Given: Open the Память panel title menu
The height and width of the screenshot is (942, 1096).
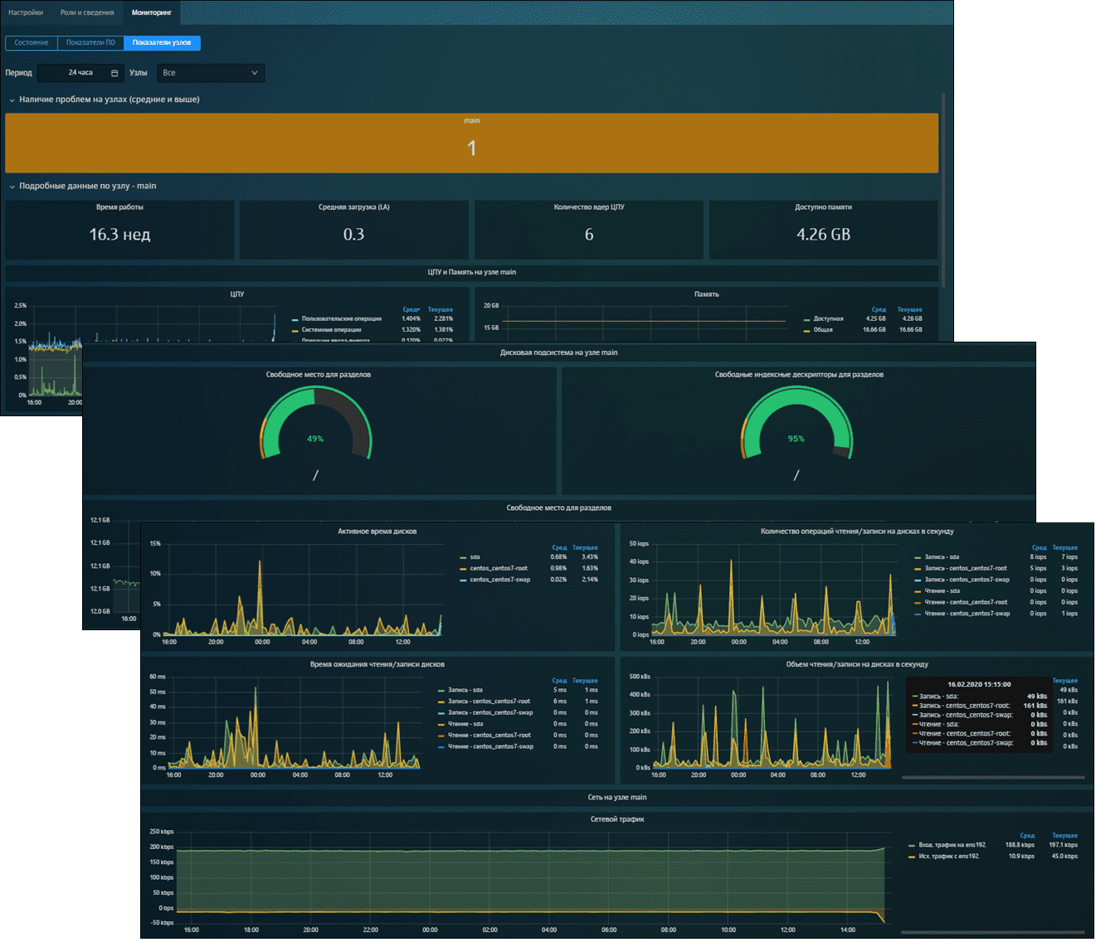Looking at the screenshot, I should [x=706, y=294].
